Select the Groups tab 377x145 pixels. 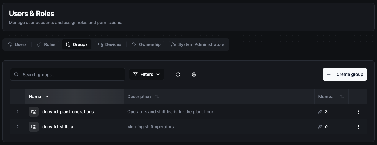(x=77, y=44)
